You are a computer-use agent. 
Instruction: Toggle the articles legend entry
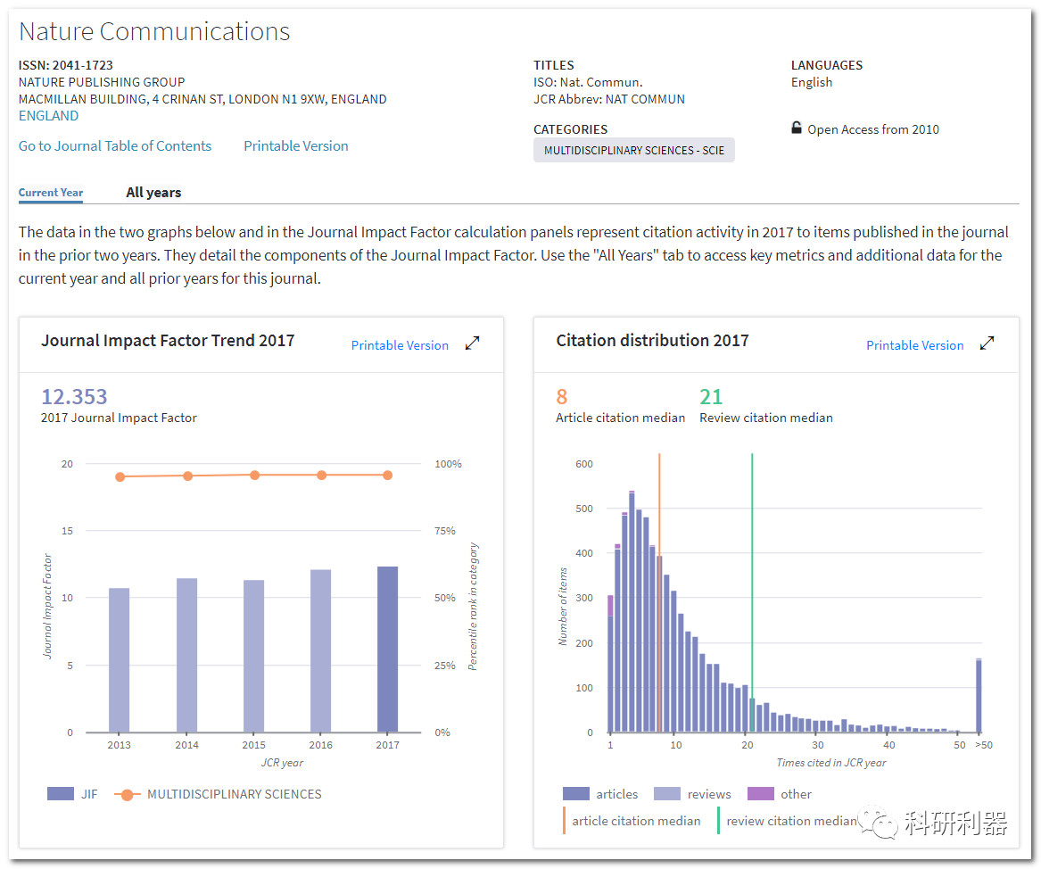[x=576, y=794]
